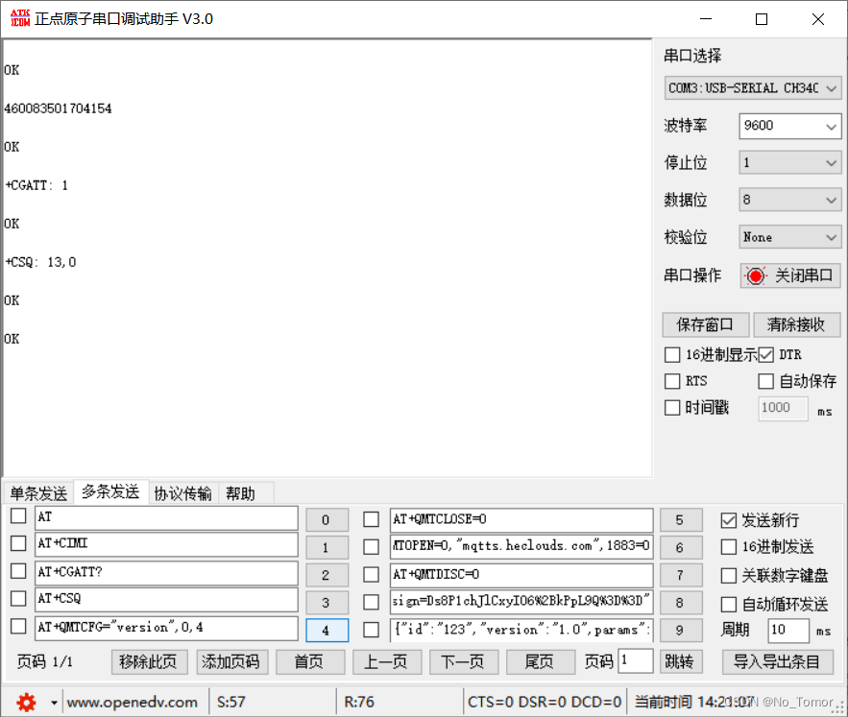Click the AT+QMTCLOSE=0 command field
This screenshot has height=717, width=848.
pos(521,520)
